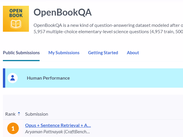Click the OpenBookQA page title
Screen dimensions: 183x137
pyautogui.click(x=62, y=13)
